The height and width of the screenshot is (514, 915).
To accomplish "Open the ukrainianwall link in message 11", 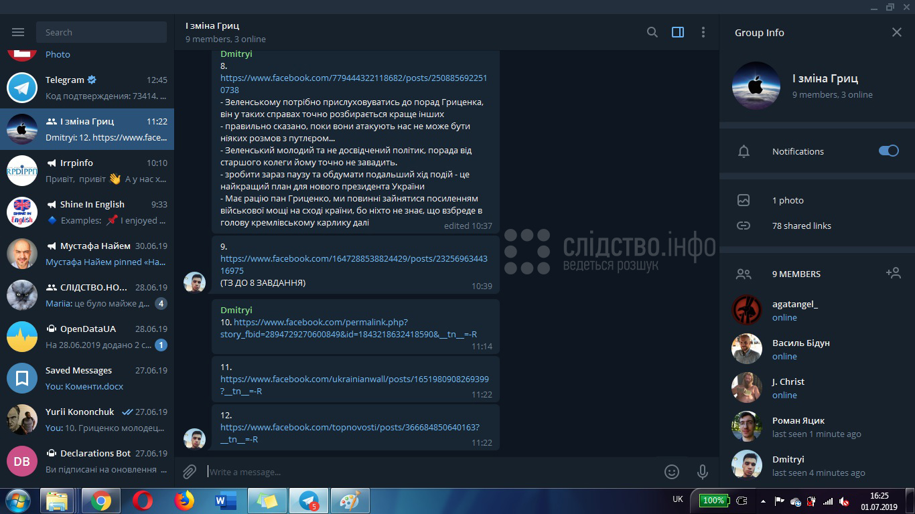I will point(354,385).
